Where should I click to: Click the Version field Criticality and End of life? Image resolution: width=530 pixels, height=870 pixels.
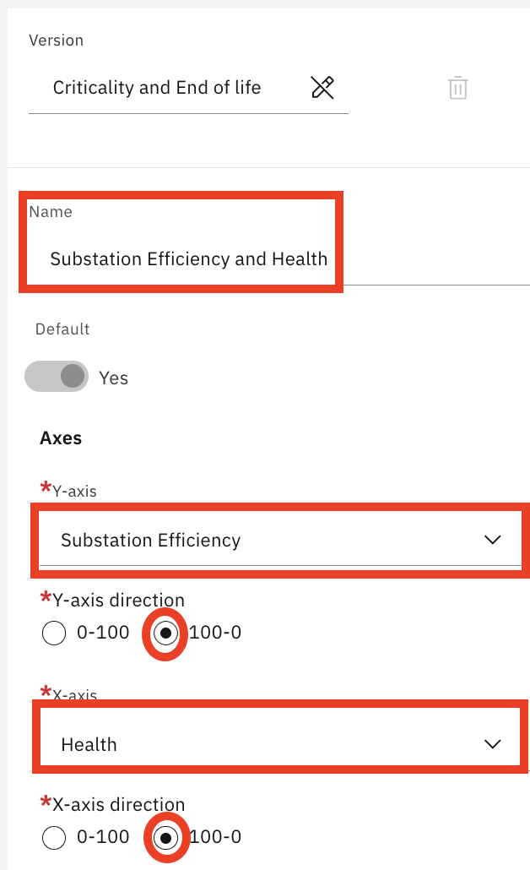(x=188, y=88)
